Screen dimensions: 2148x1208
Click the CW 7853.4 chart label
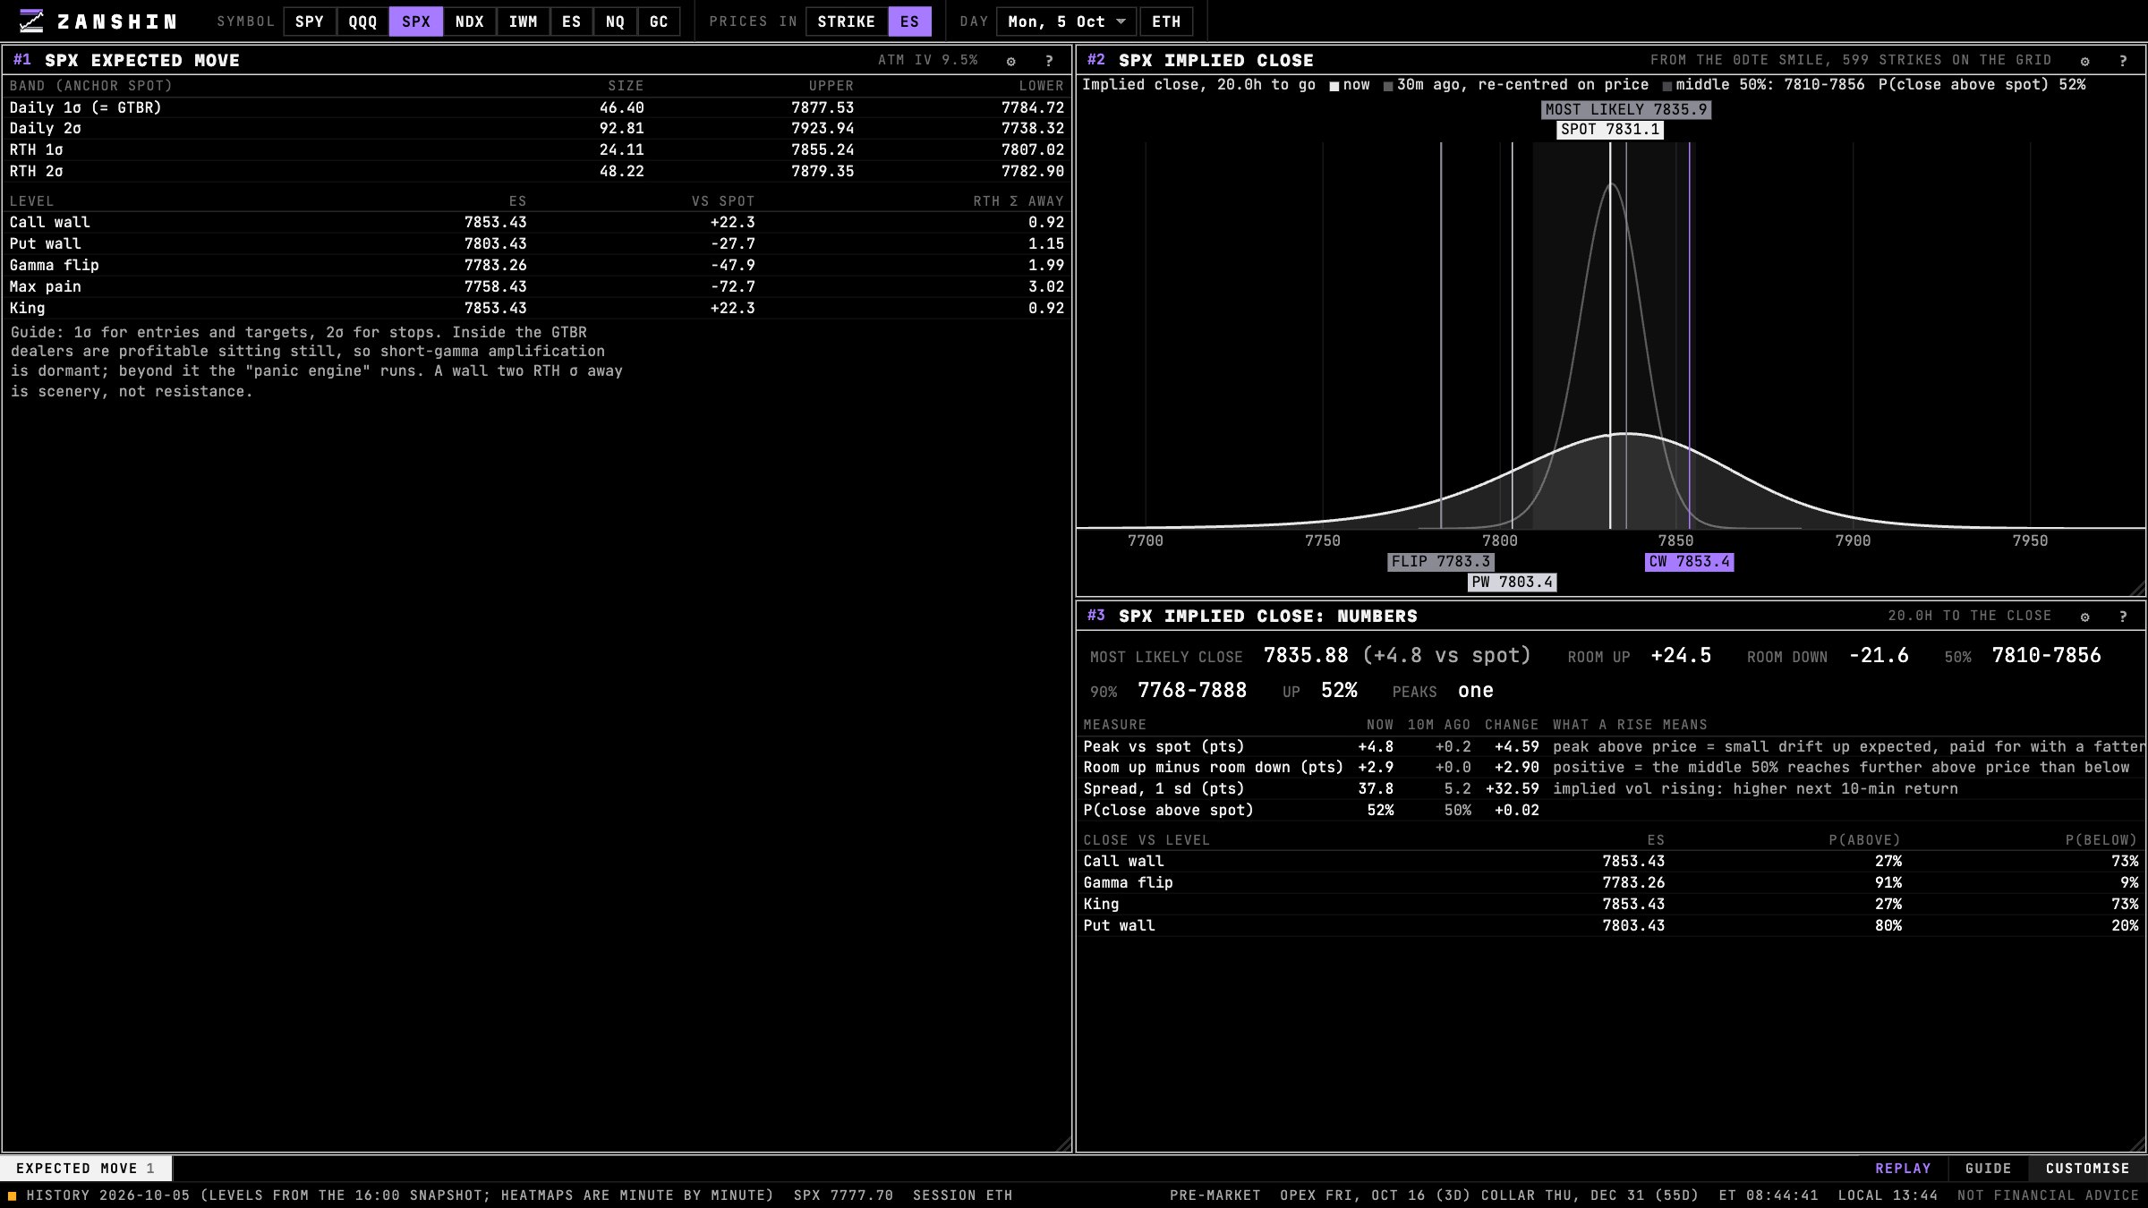click(x=1690, y=562)
